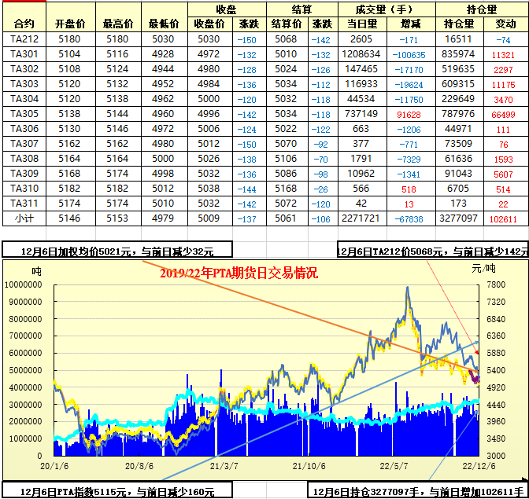Click the cell containing 1208634

[x=361, y=54]
